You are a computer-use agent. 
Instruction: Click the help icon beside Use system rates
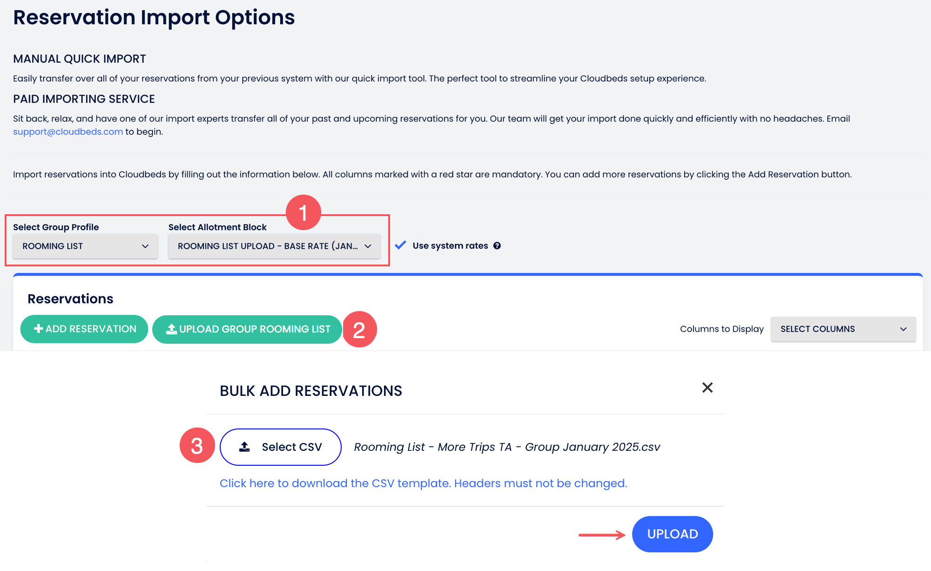pyautogui.click(x=497, y=246)
